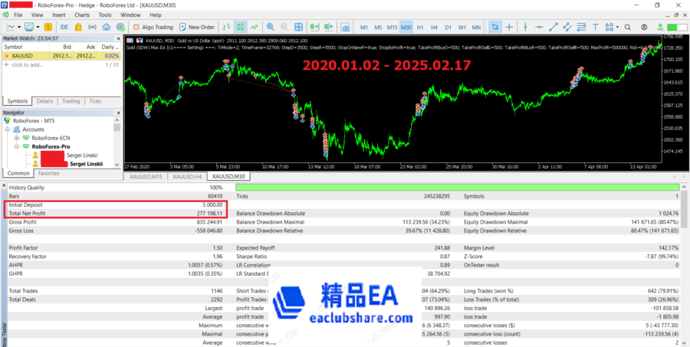690x347 pixels.
Task: Switch chart to candlesticks
Action: (240, 28)
